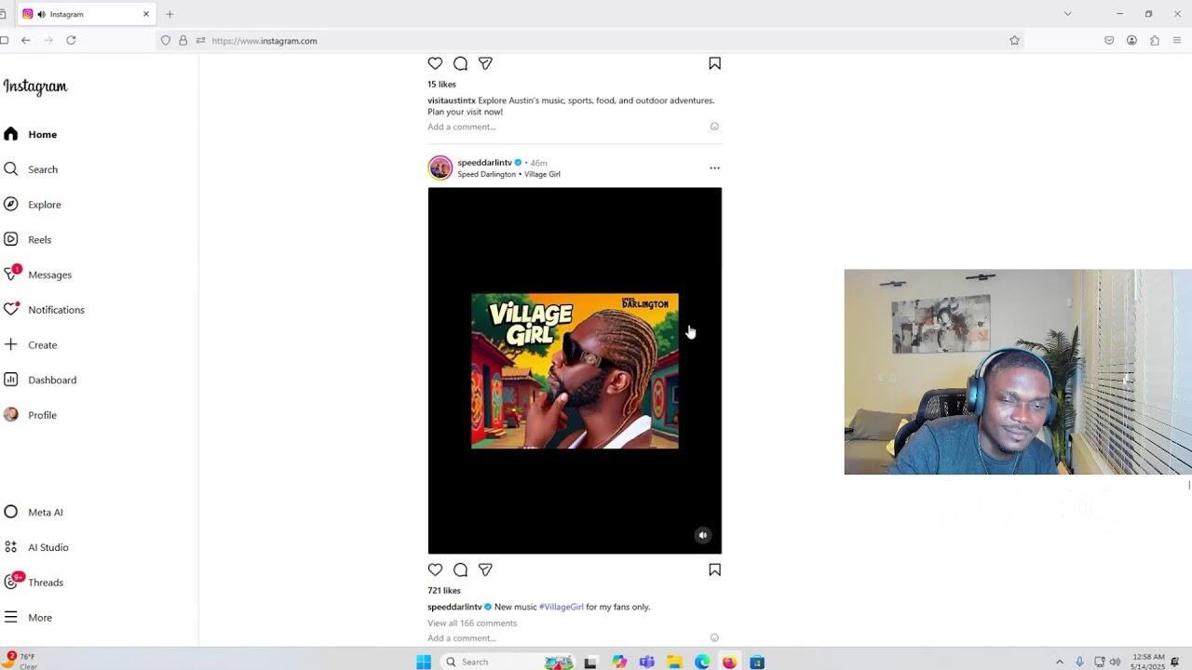Share the Village Girl post

[485, 569]
